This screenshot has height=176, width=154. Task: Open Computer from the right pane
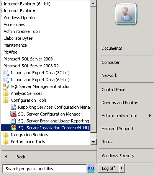click(x=111, y=62)
